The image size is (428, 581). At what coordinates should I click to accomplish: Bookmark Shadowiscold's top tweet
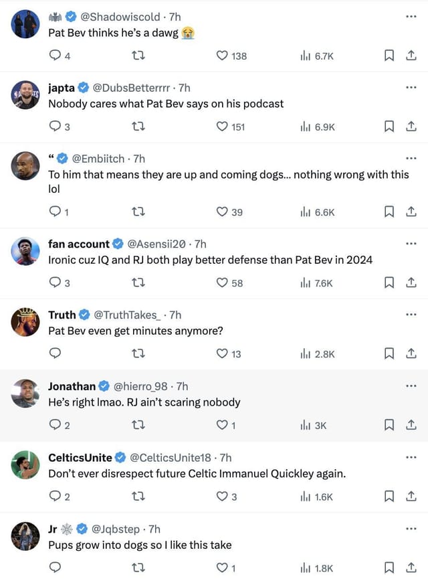pyautogui.click(x=389, y=56)
